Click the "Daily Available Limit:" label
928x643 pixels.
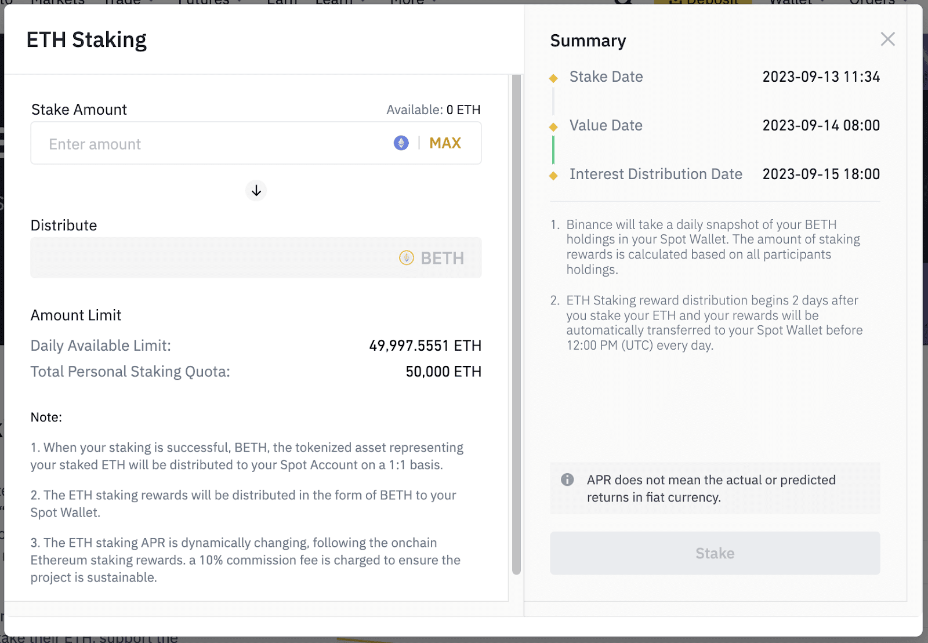(x=101, y=346)
